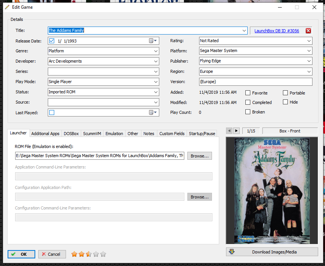This screenshot has width=325, height=266.
Task: Open the Custom Fields tab
Action: click(172, 134)
